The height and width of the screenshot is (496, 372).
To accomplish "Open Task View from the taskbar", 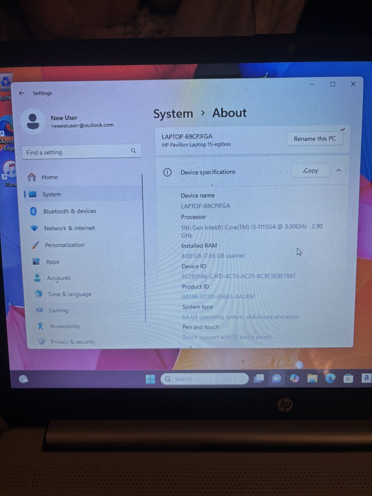I will [x=259, y=378].
